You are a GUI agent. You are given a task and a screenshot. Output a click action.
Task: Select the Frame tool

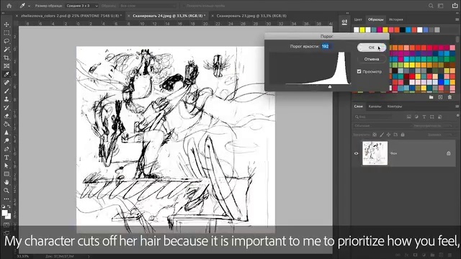[6, 66]
